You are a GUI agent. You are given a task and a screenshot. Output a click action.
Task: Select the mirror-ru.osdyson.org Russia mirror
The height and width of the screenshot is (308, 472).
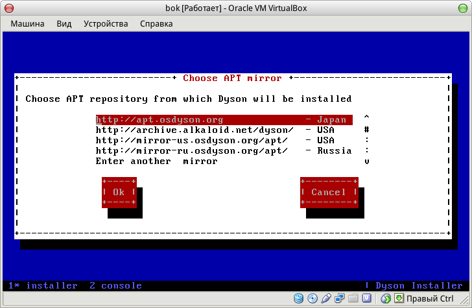pyautogui.click(x=224, y=150)
